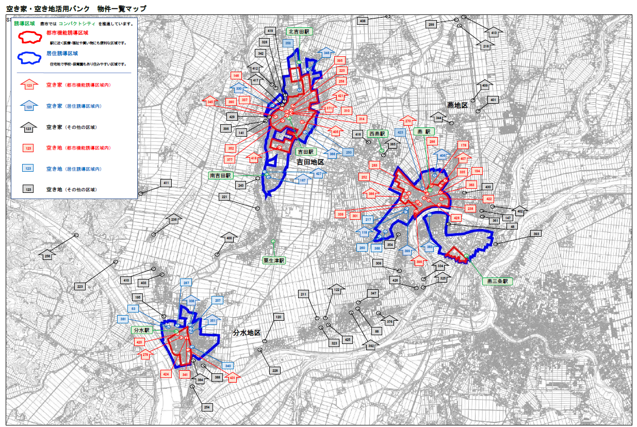Click the blue square lot label 250
The height and width of the screenshot is (427, 637).
coord(349,152)
